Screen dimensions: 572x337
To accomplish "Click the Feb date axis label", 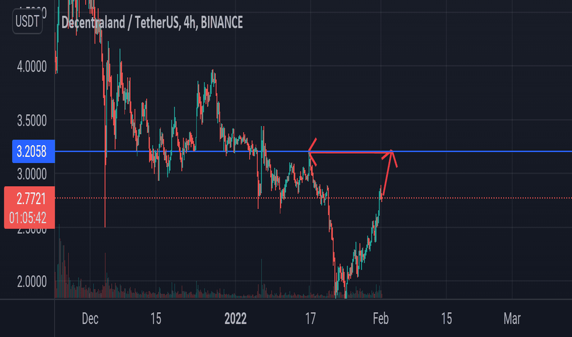I will point(381,319).
